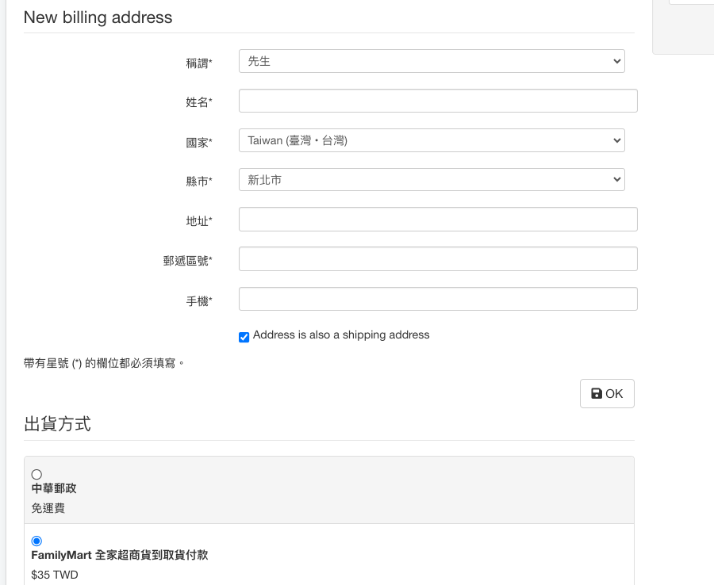The width and height of the screenshot is (714, 585).
Task: Open the 縣市 city dropdown
Action: pos(432,180)
